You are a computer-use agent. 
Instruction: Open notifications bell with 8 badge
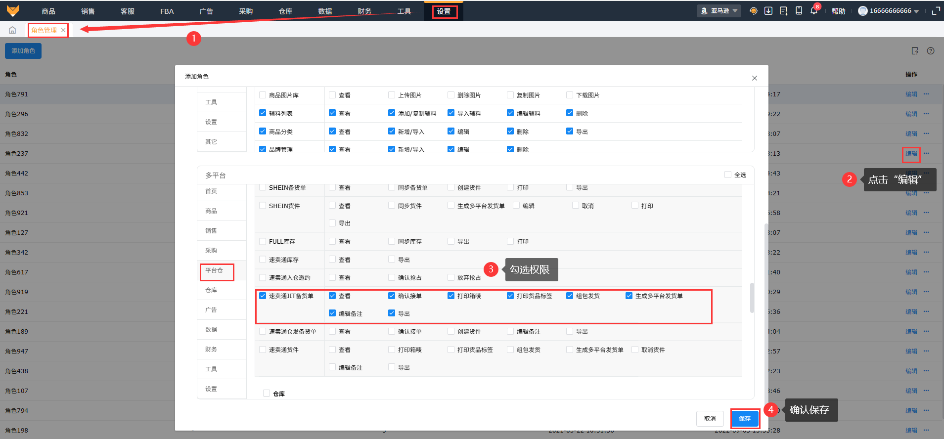[x=814, y=11]
